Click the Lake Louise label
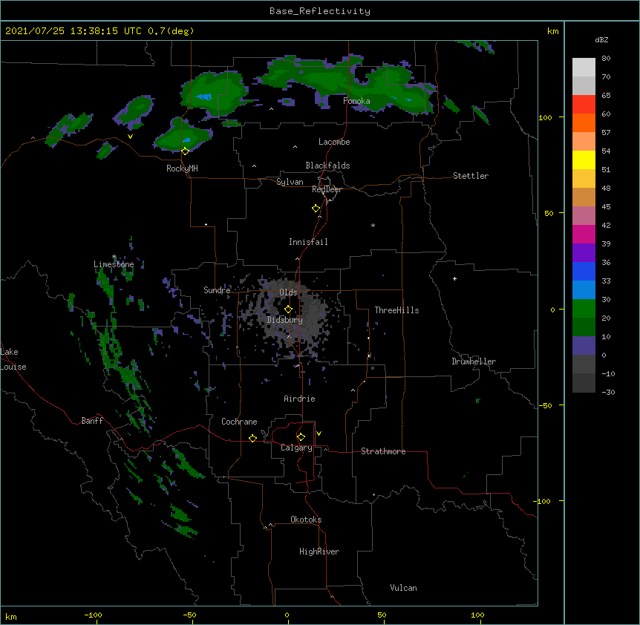The width and height of the screenshot is (640, 625). [13, 359]
